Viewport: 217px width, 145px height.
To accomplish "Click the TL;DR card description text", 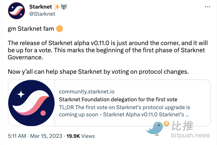I will (124, 111).
